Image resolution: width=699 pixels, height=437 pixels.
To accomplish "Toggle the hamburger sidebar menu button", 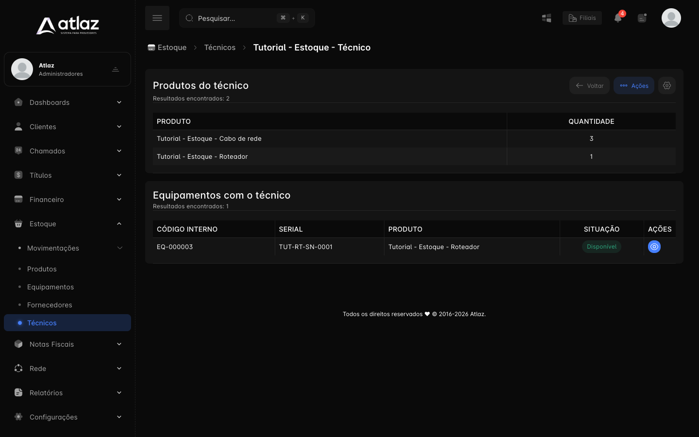I will tap(157, 18).
